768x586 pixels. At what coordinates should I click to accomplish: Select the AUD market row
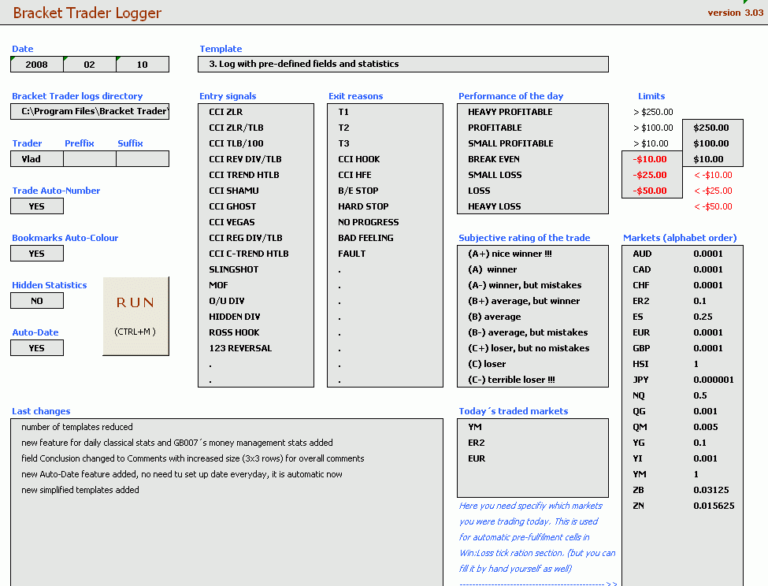tap(683, 254)
